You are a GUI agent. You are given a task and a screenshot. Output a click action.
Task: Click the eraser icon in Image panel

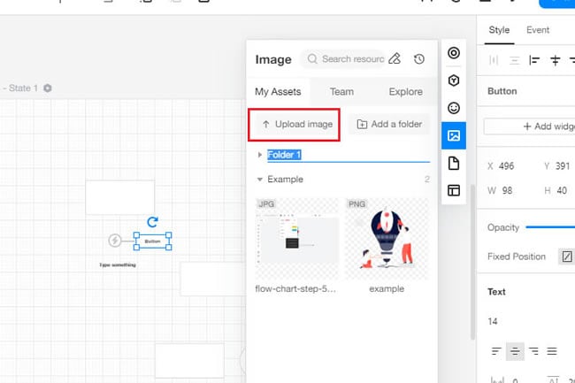click(x=395, y=58)
